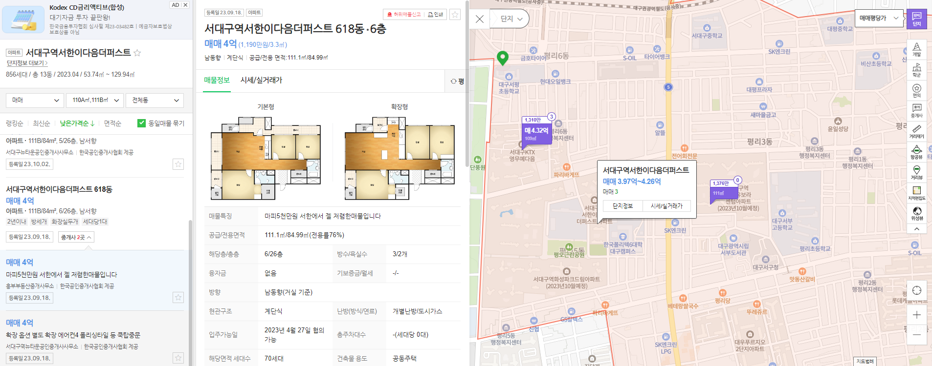Click 시세/실거래가 button in the map popup
Screen dimensions: 932x366
pos(666,206)
